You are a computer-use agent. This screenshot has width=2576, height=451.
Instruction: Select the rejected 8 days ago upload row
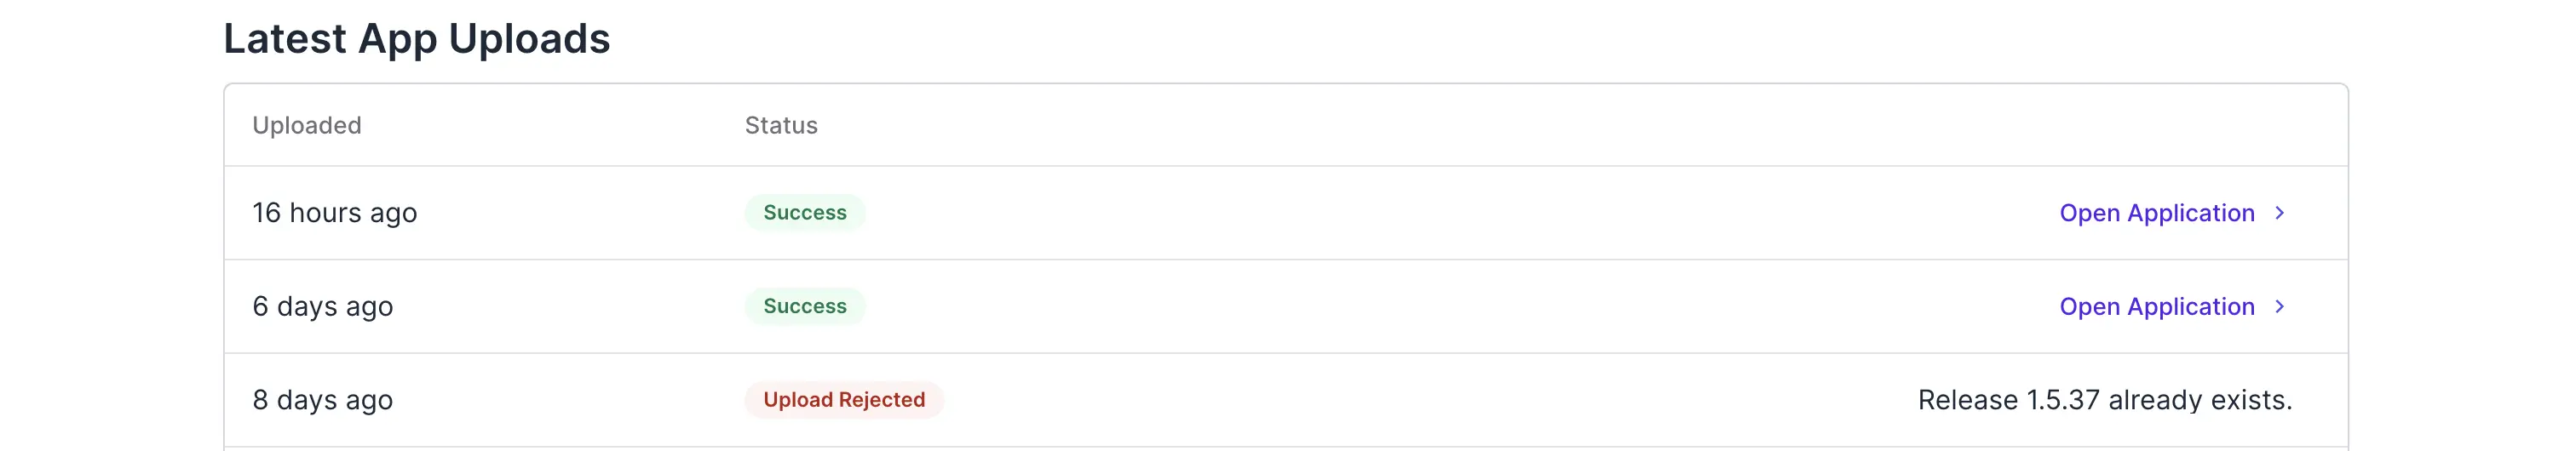coord(1400,400)
